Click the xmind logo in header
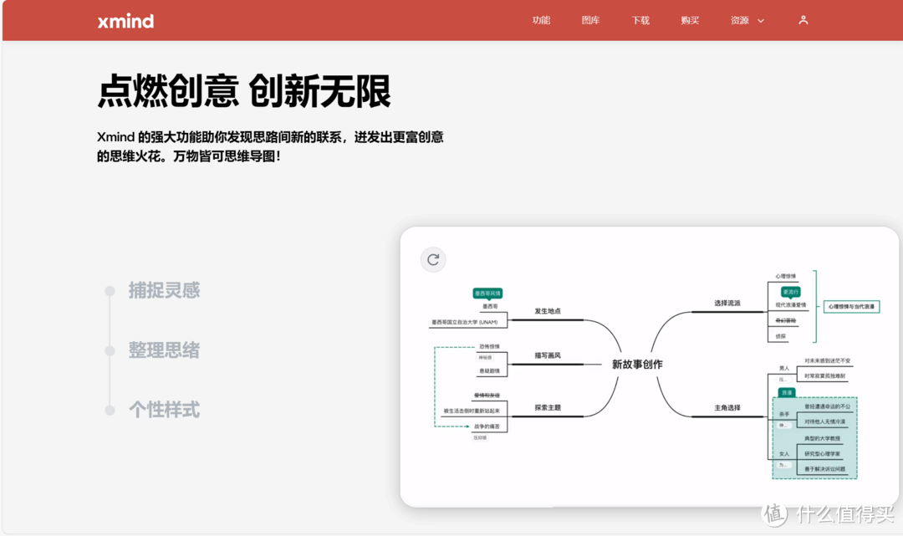 [x=125, y=21]
